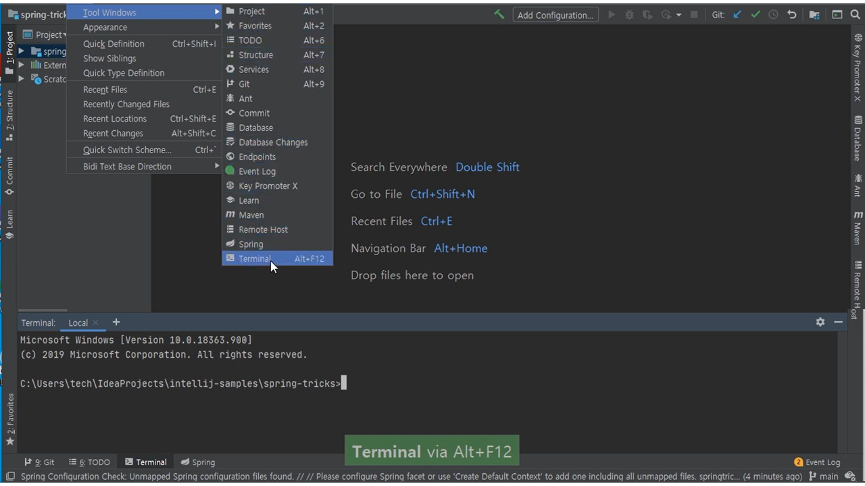Click the main Git branch indicator

pos(824,477)
